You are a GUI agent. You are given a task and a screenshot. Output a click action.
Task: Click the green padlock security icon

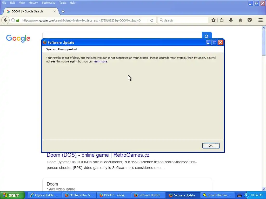pos(18,20)
